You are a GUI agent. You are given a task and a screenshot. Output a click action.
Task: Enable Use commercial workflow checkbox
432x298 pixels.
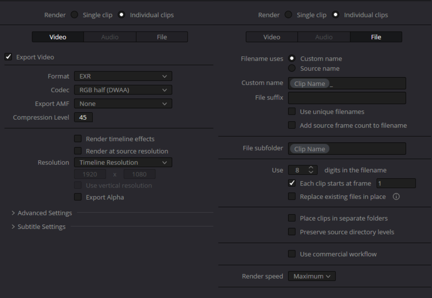[292, 254]
